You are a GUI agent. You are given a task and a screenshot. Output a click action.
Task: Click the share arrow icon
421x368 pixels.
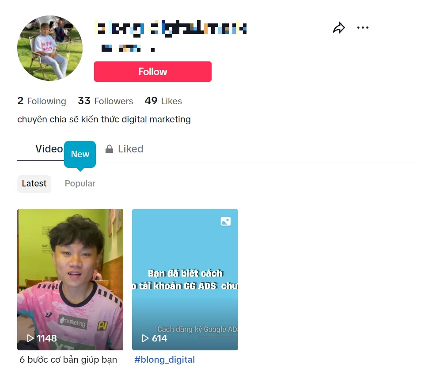point(339,28)
